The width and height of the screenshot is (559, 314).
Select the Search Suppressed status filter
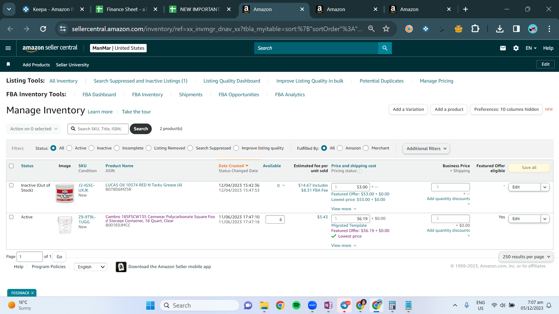tap(190, 148)
